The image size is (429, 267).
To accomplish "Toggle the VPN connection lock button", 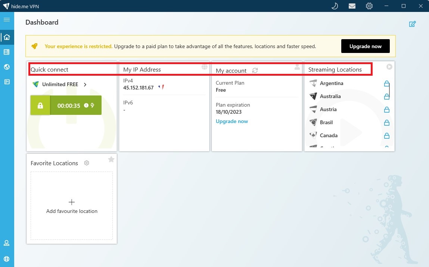I will coord(40,106).
